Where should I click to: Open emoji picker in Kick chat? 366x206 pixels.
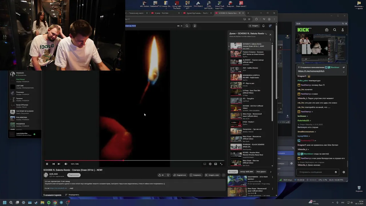pyautogui.click(x=336, y=172)
